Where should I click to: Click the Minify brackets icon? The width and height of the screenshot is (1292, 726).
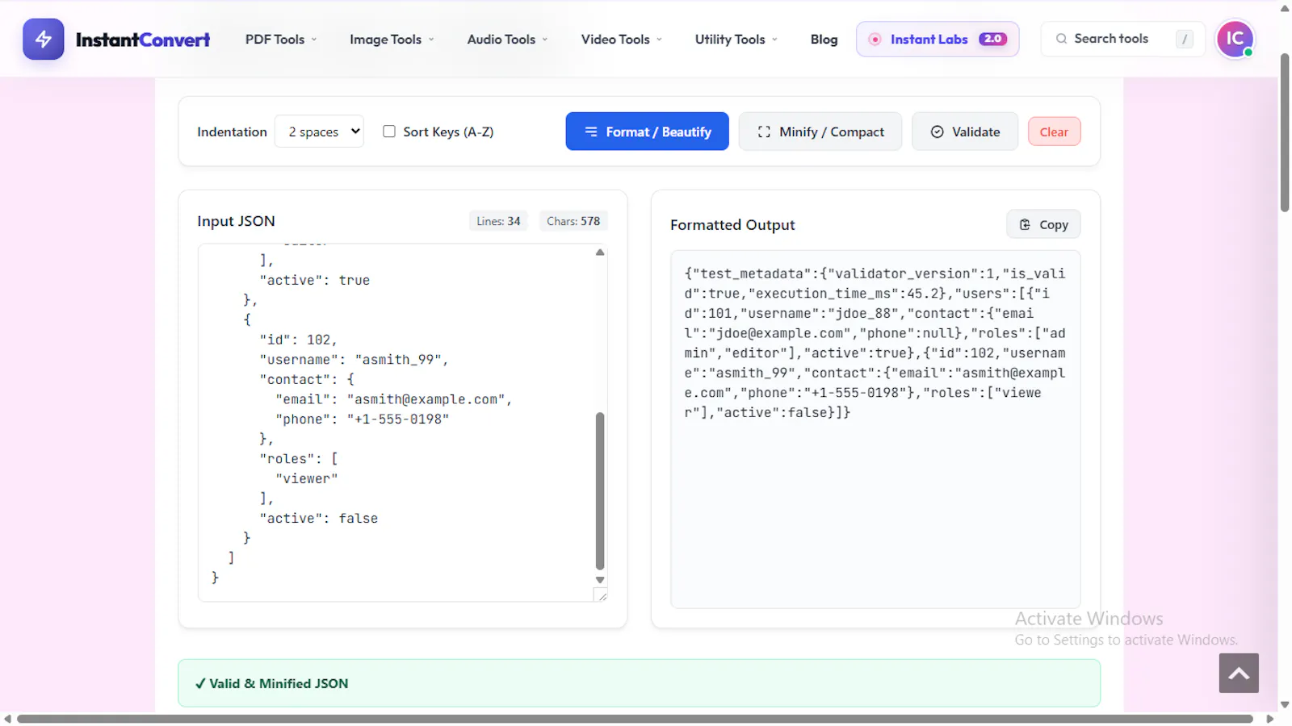(764, 131)
